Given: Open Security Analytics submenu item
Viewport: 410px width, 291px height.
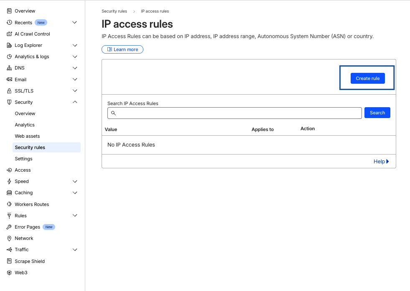Looking at the screenshot, I should (x=25, y=125).
